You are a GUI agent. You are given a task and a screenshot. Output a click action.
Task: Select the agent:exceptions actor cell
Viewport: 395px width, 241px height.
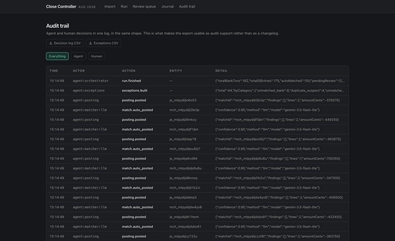point(89,90)
